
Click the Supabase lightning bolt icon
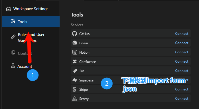[75, 80]
